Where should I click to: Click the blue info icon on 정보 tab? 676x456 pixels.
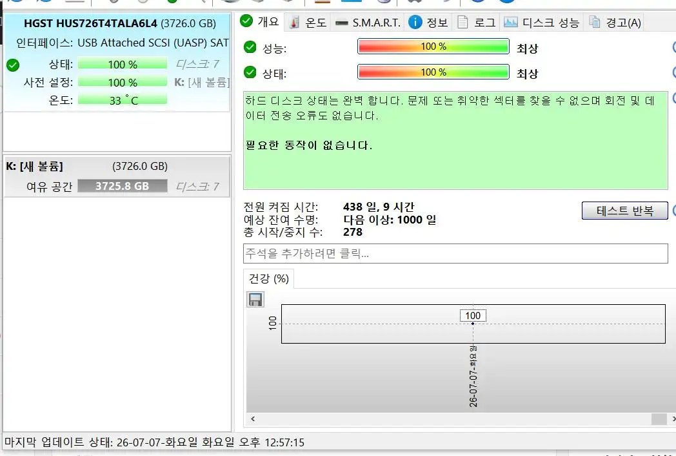[x=415, y=22]
